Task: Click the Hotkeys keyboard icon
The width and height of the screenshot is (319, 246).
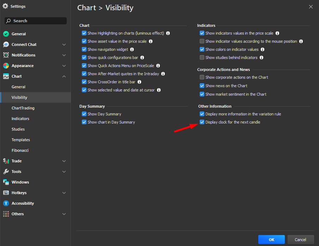Action: 6,193
